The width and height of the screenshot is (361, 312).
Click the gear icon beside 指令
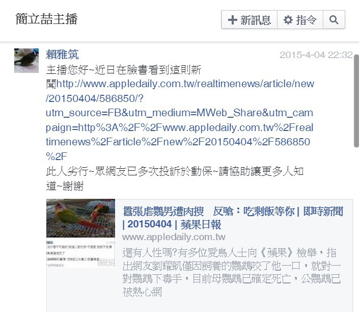(x=288, y=20)
